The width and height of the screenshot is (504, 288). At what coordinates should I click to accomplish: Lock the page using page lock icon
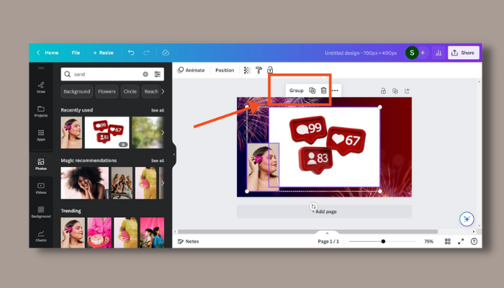pos(383,91)
